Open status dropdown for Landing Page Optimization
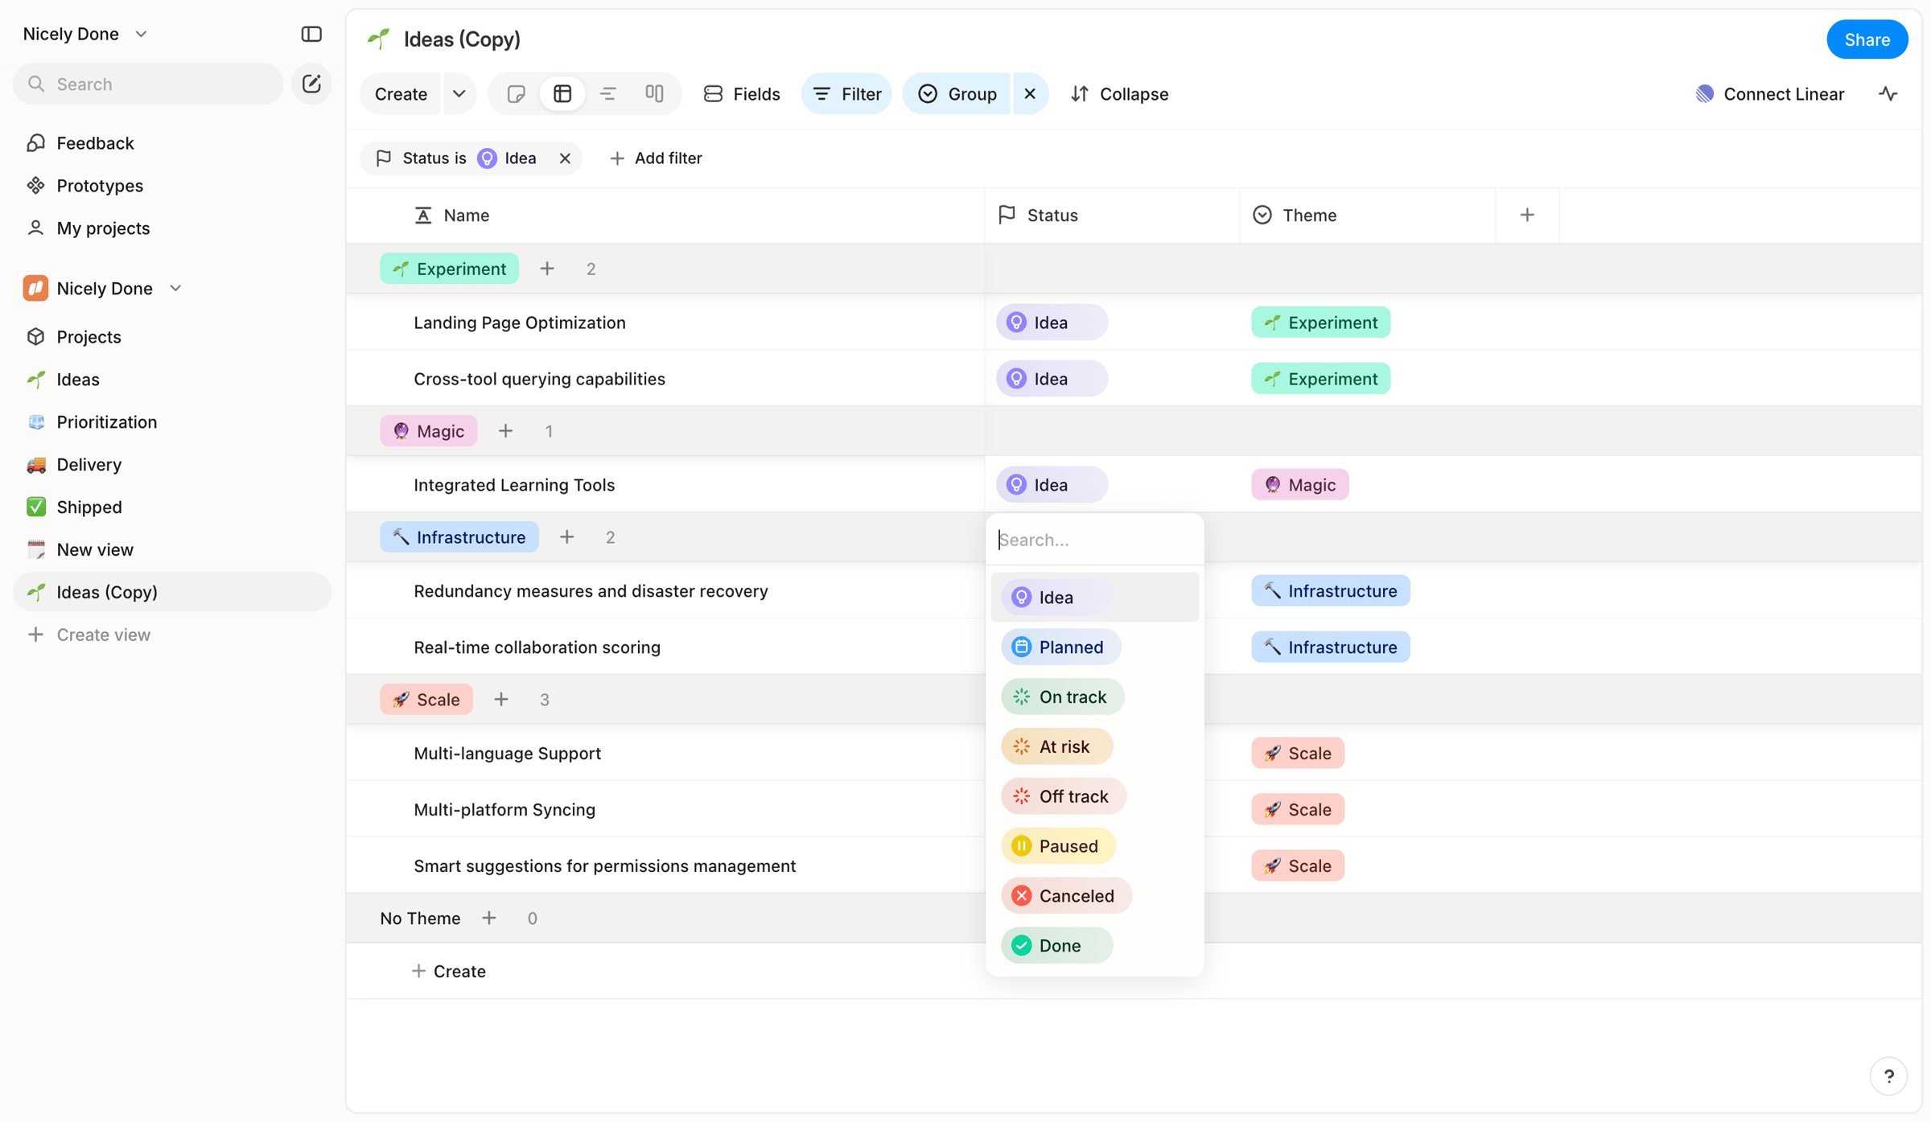1931x1122 pixels. (x=1052, y=323)
